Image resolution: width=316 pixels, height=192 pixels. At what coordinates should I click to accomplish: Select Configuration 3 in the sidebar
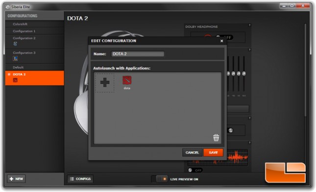(34, 56)
